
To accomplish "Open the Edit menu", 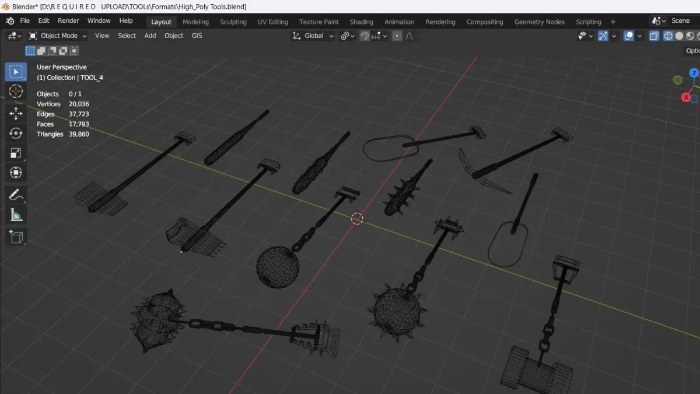I will [44, 20].
